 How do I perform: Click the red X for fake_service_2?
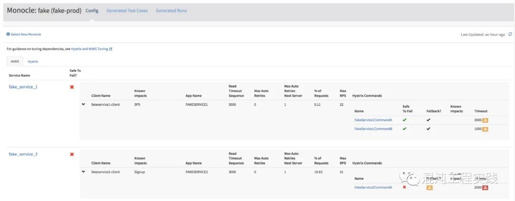72,154
